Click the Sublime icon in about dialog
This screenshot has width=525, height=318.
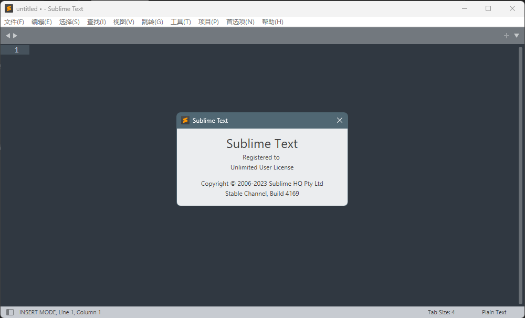coord(185,120)
